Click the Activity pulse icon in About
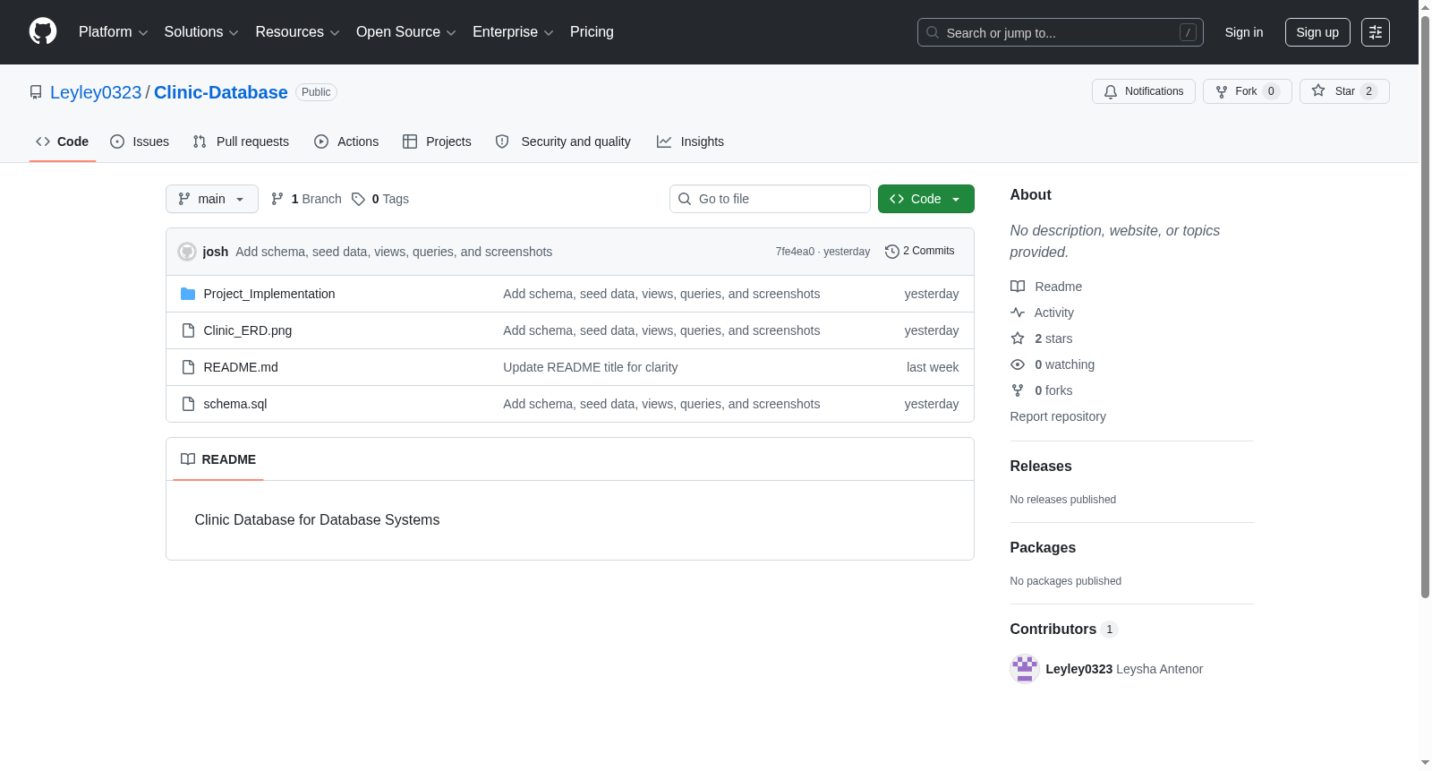 pos(1018,313)
